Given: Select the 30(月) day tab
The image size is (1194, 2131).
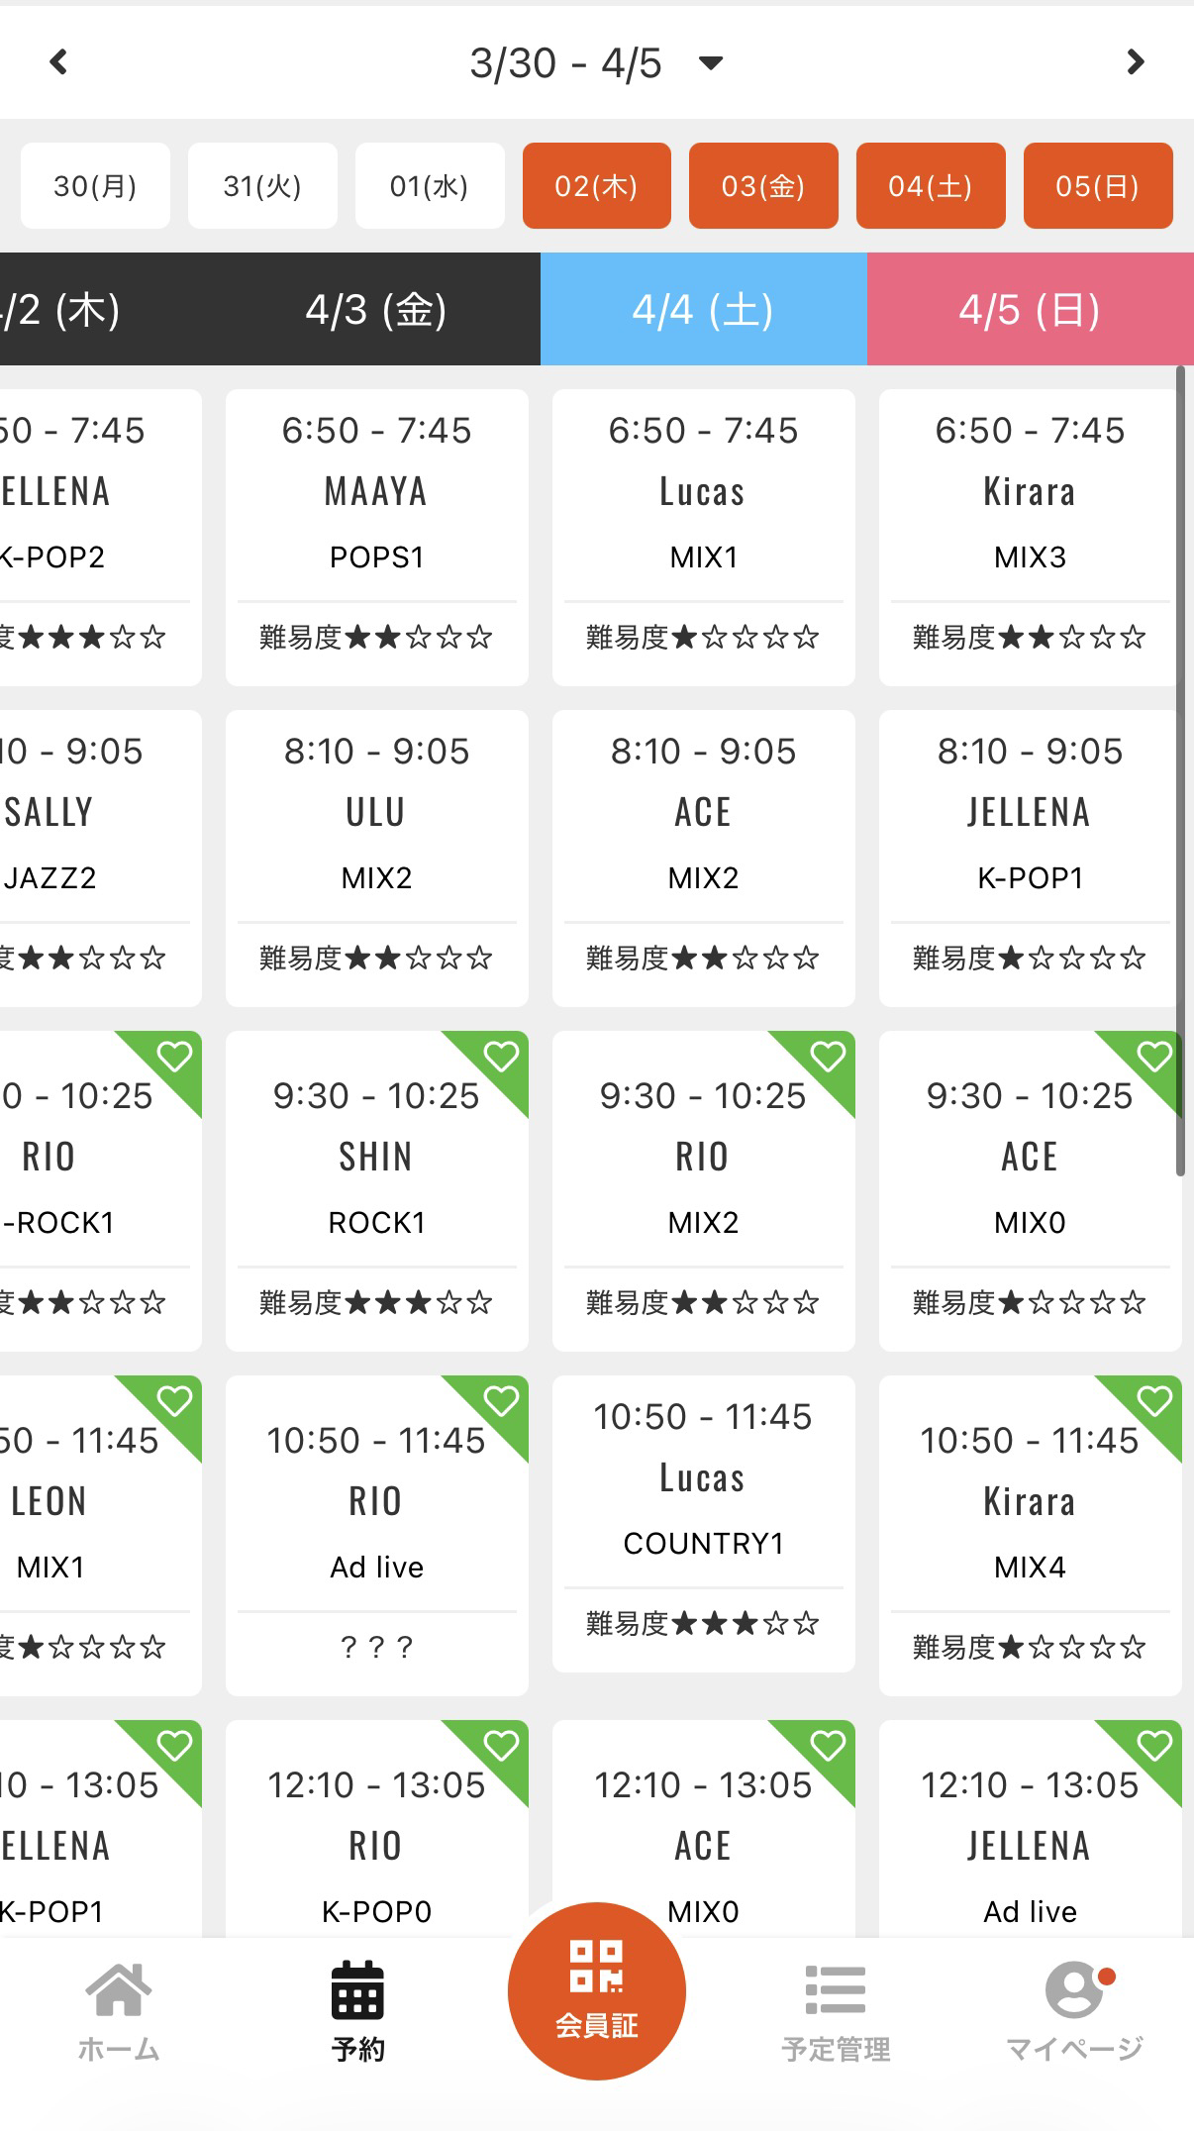Looking at the screenshot, I should pos(95,186).
